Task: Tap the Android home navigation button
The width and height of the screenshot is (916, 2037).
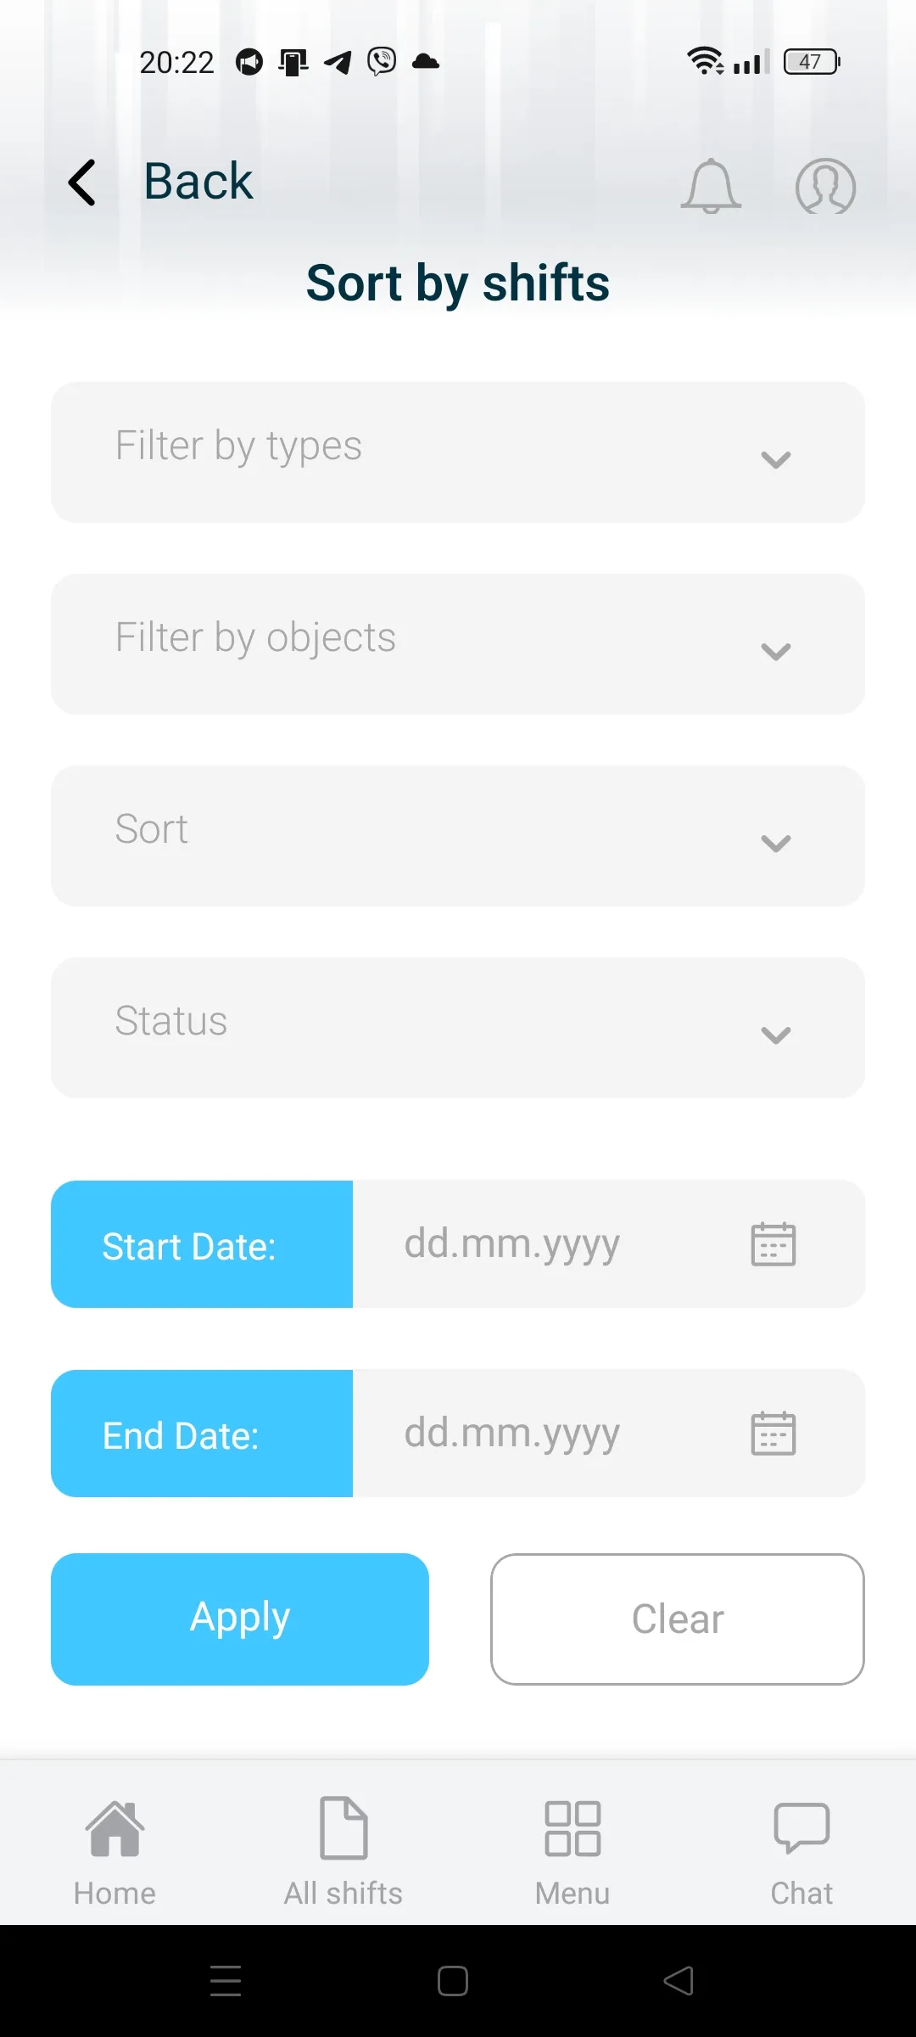Action: pyautogui.click(x=453, y=1981)
